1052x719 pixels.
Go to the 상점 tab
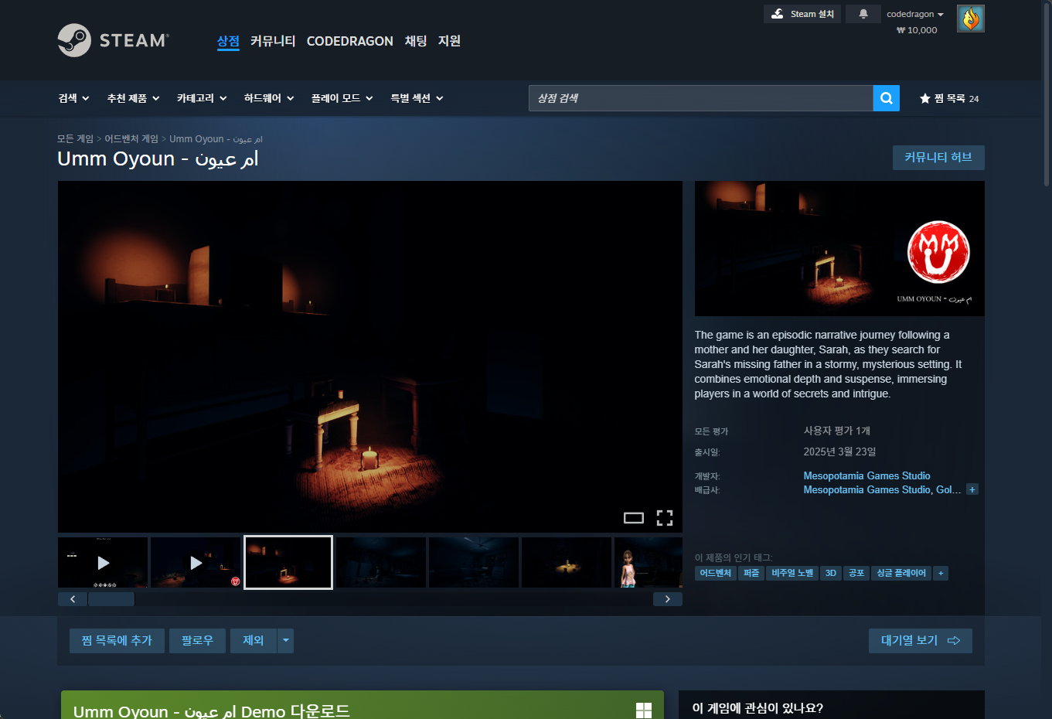[x=228, y=41]
